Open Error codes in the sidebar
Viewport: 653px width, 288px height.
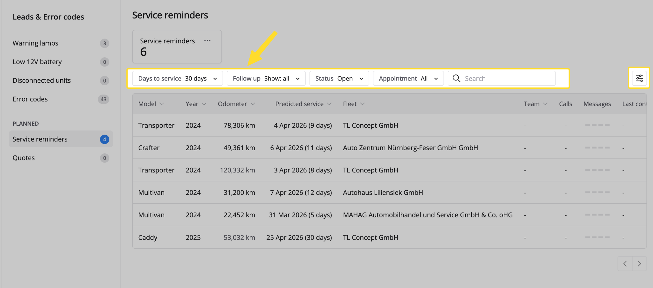pos(61,99)
